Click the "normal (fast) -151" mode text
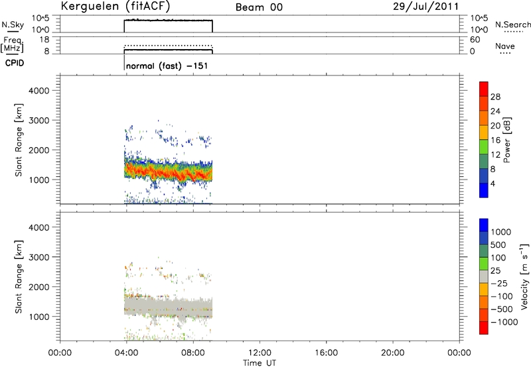 tap(167, 66)
